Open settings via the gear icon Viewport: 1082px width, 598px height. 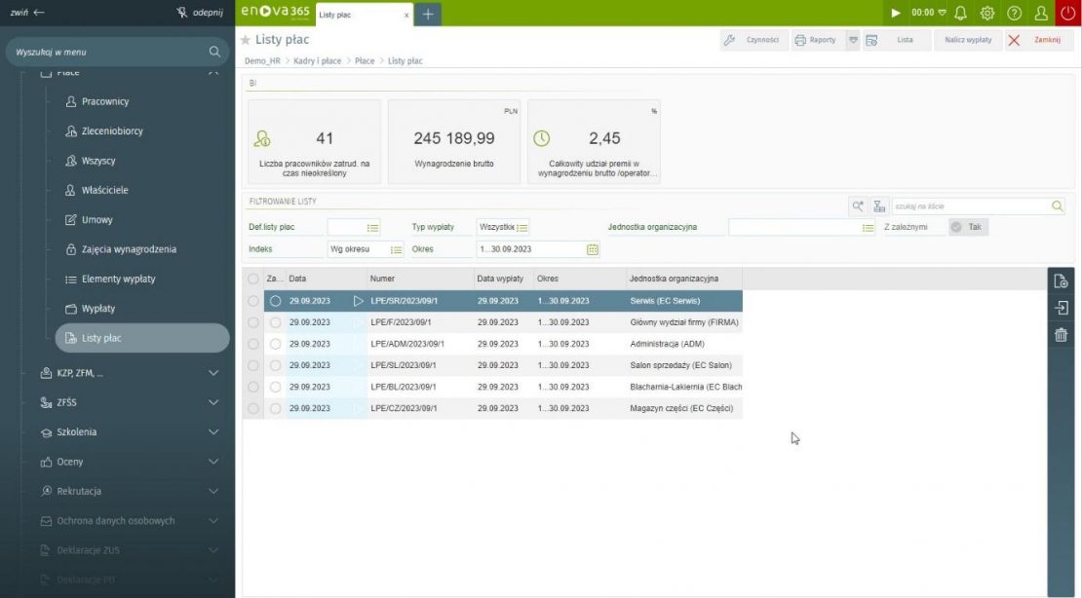[x=987, y=14]
